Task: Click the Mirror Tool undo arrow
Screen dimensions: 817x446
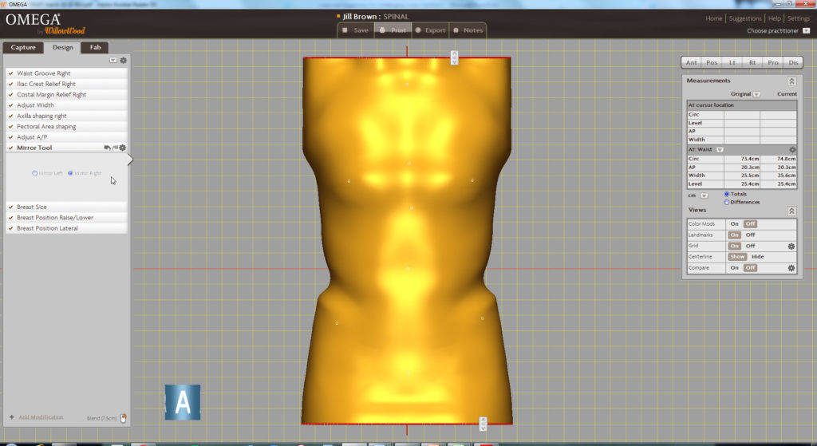Action: point(107,148)
